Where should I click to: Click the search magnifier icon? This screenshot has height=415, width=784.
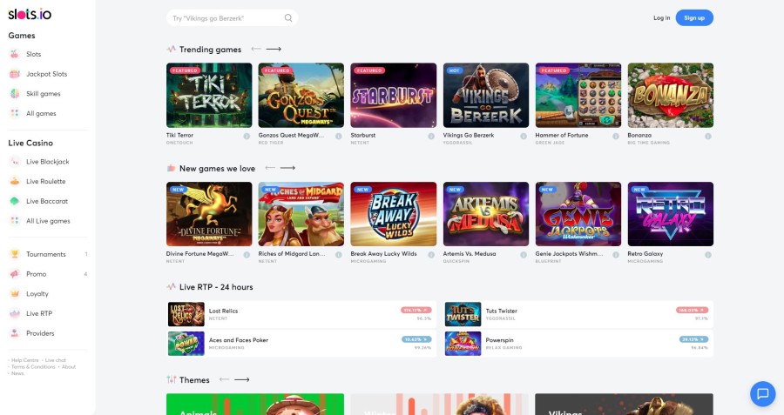(288, 18)
